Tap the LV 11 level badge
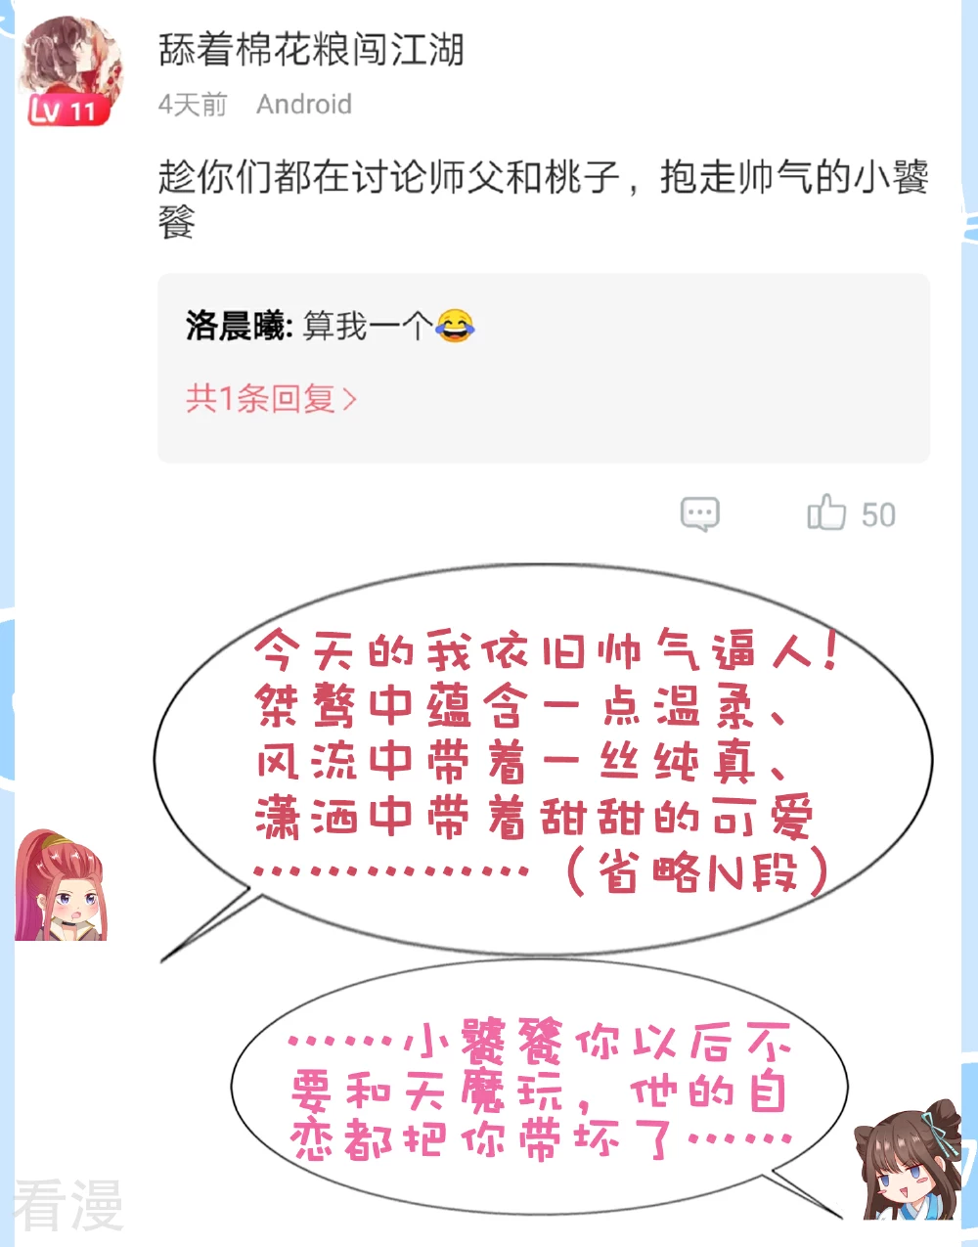 (x=65, y=110)
